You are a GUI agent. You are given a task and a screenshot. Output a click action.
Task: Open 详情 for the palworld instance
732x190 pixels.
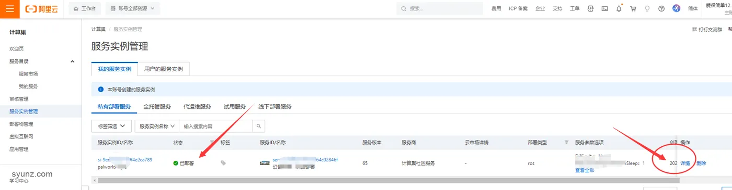coord(685,163)
